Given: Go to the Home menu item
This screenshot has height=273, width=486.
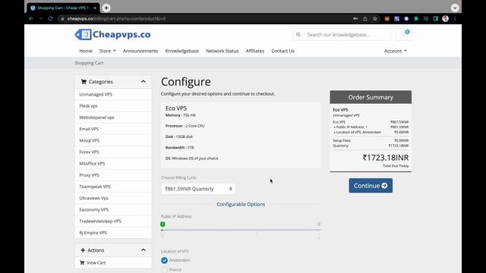Looking at the screenshot, I should [86, 51].
